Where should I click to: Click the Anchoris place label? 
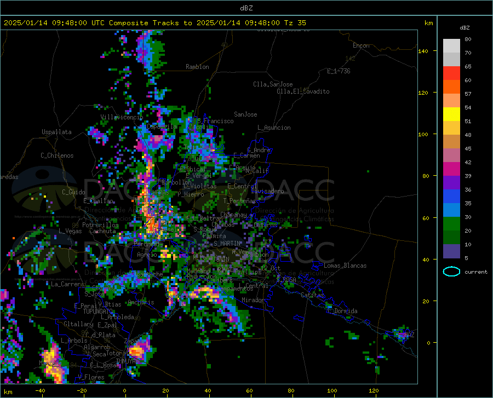pyautogui.click(x=141, y=303)
